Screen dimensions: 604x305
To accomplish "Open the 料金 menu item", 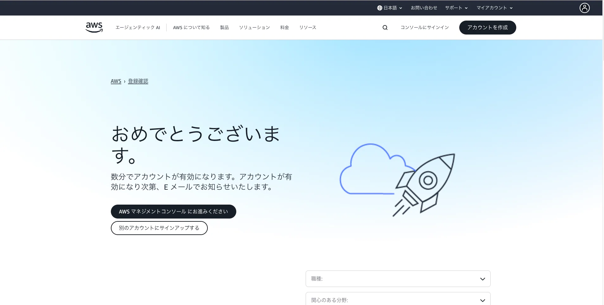I will tap(284, 28).
